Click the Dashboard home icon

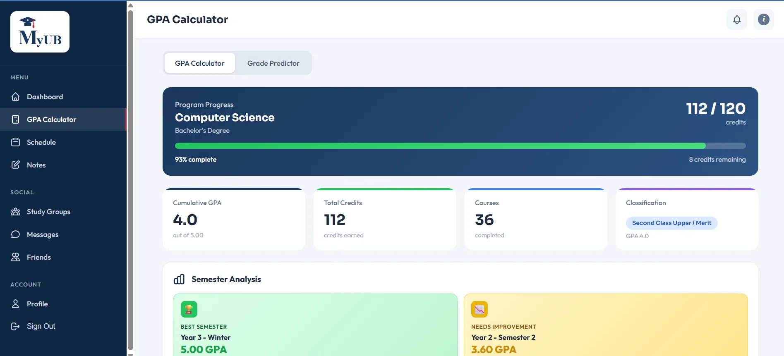tap(16, 97)
